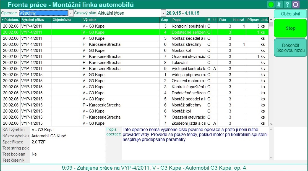The width and height of the screenshot is (308, 171).
Task: Sort by Výrobek column header
Action: [x=120, y=20]
